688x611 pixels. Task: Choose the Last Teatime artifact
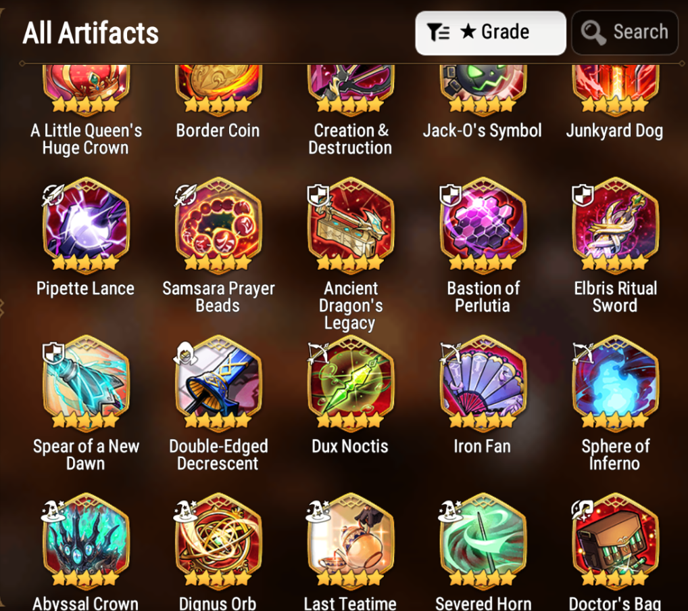click(x=351, y=539)
